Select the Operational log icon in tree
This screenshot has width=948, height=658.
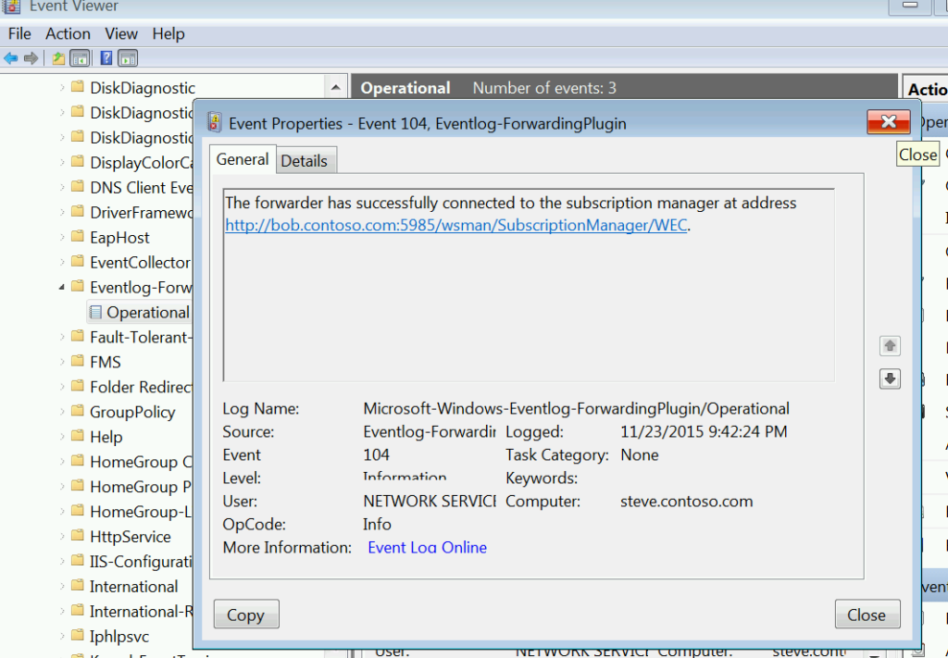(95, 313)
